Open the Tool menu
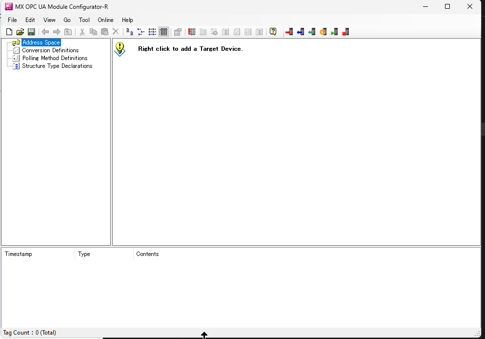The image size is (485, 339). (x=84, y=20)
